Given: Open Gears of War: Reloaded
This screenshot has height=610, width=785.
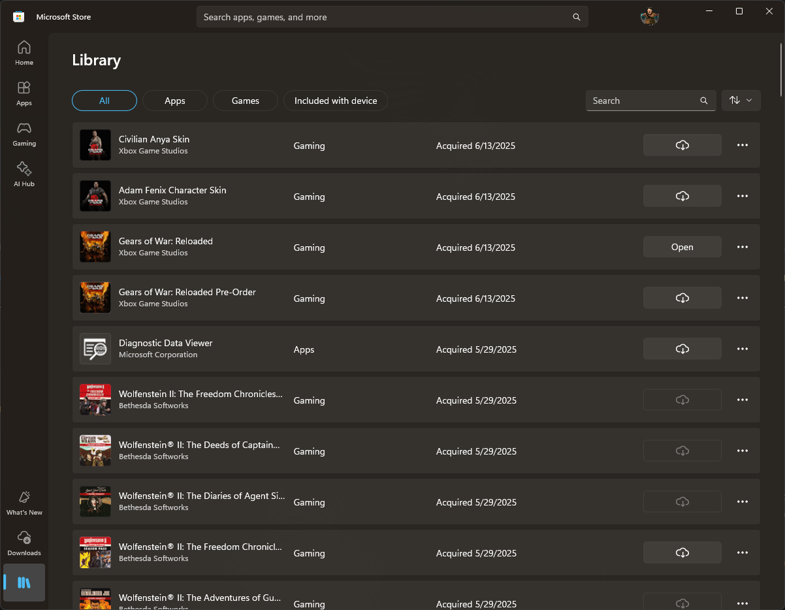Looking at the screenshot, I should [682, 247].
